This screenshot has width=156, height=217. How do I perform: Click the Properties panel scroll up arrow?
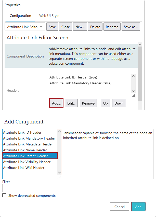tap(140, 44)
